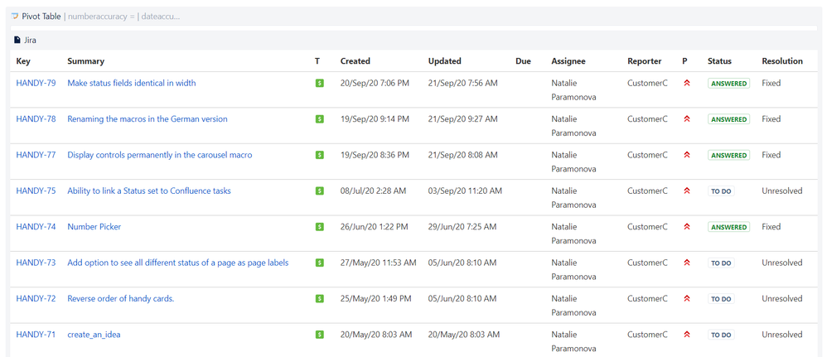Open 'Renaming the macros in the German version'
This screenshot has height=357, width=827.
147,119
